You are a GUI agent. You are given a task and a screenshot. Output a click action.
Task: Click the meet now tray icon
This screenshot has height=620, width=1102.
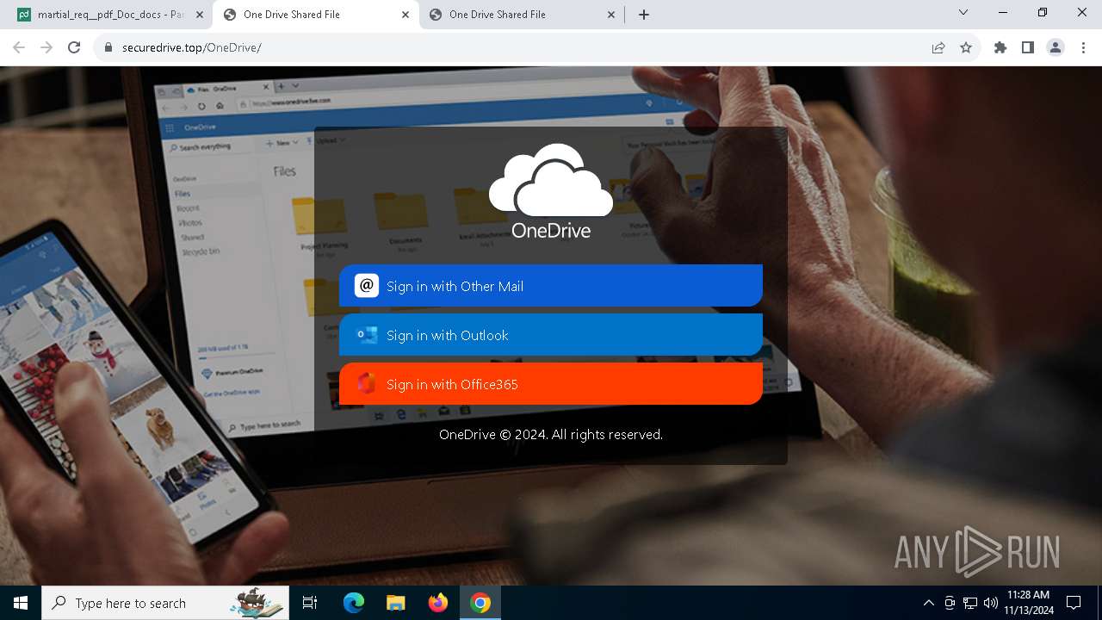coord(950,603)
